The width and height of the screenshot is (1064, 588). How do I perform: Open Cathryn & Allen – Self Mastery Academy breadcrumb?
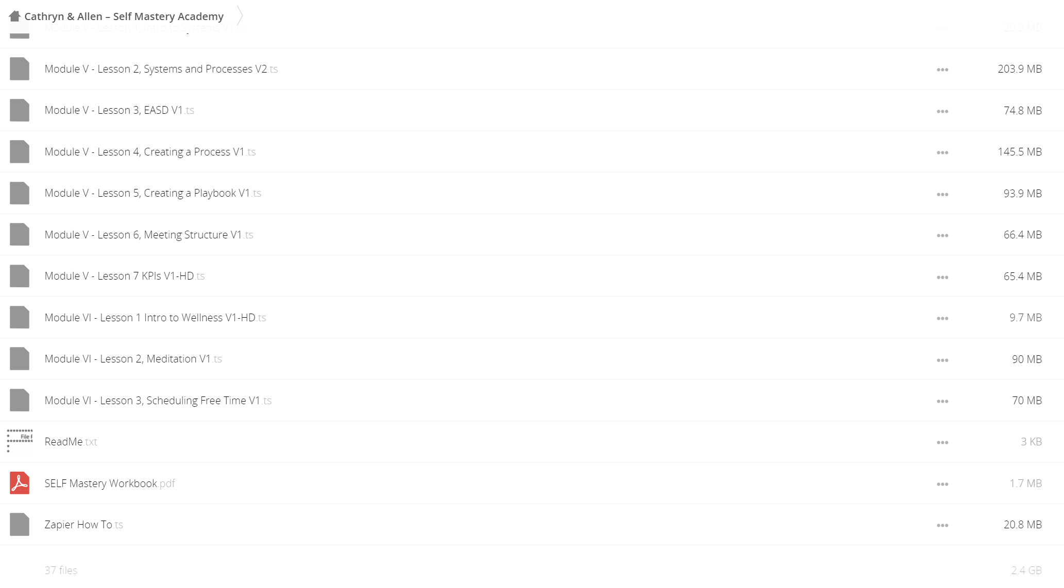click(x=124, y=16)
